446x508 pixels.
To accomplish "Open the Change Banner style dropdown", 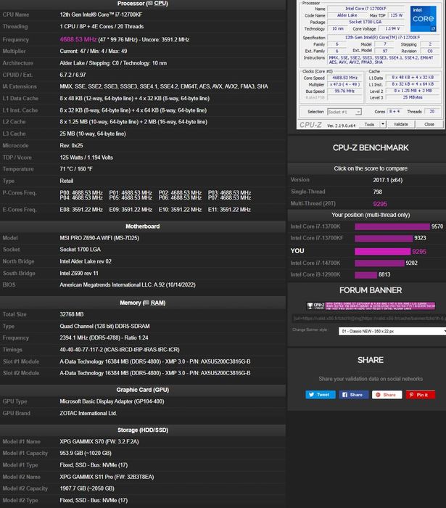I will 392,331.
